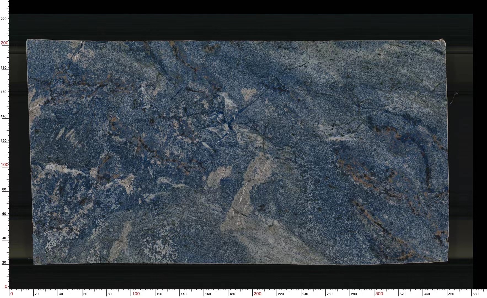487x298 pixels.
Task: Click the 220 label on vertical ruler
Action: (4, 19)
